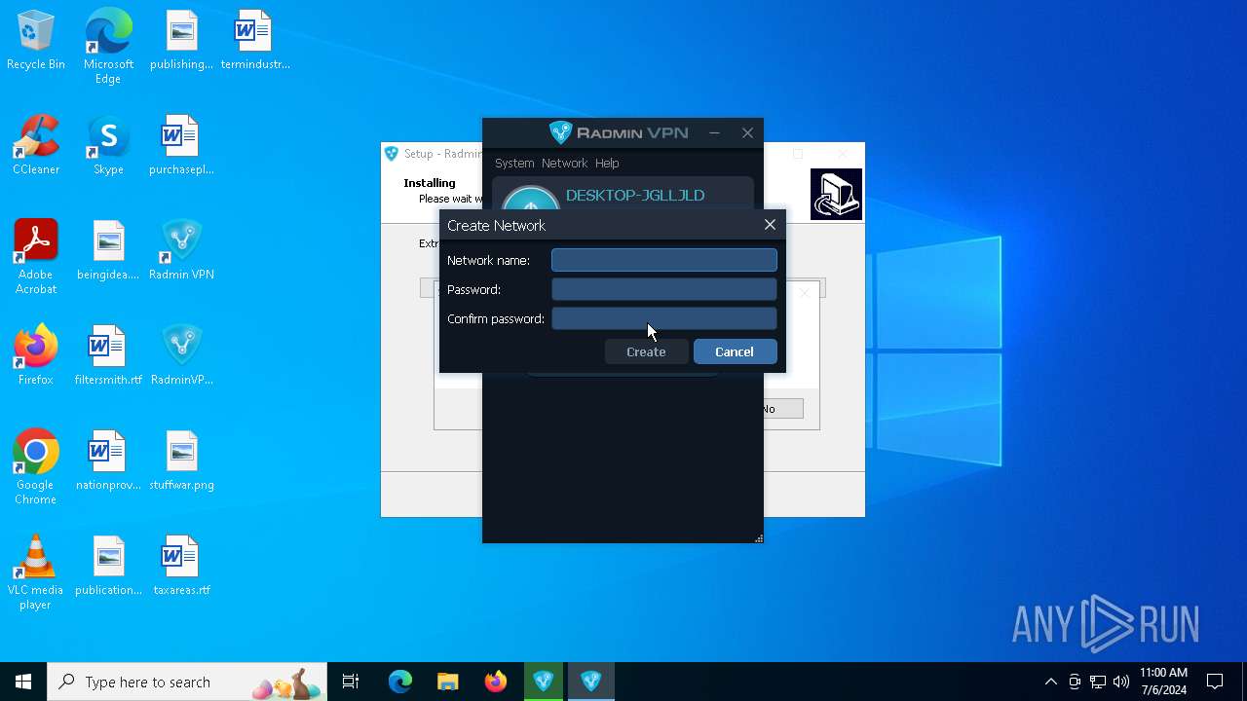Viewport: 1247px width, 701px height.
Task: Click the Windows Start button
Action: (23, 682)
